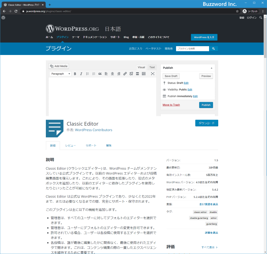Click the Preview button
The height and width of the screenshot is (254, 267).
pos(206,76)
